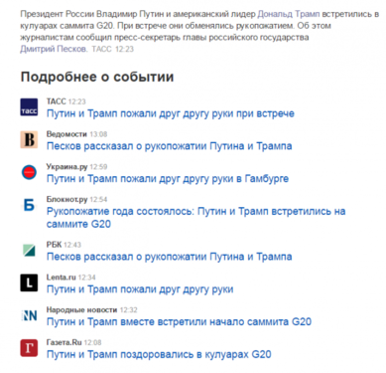Click the TASS source logo icon
Image resolution: width=386 pixels, height=373 pixels.
[x=29, y=107]
